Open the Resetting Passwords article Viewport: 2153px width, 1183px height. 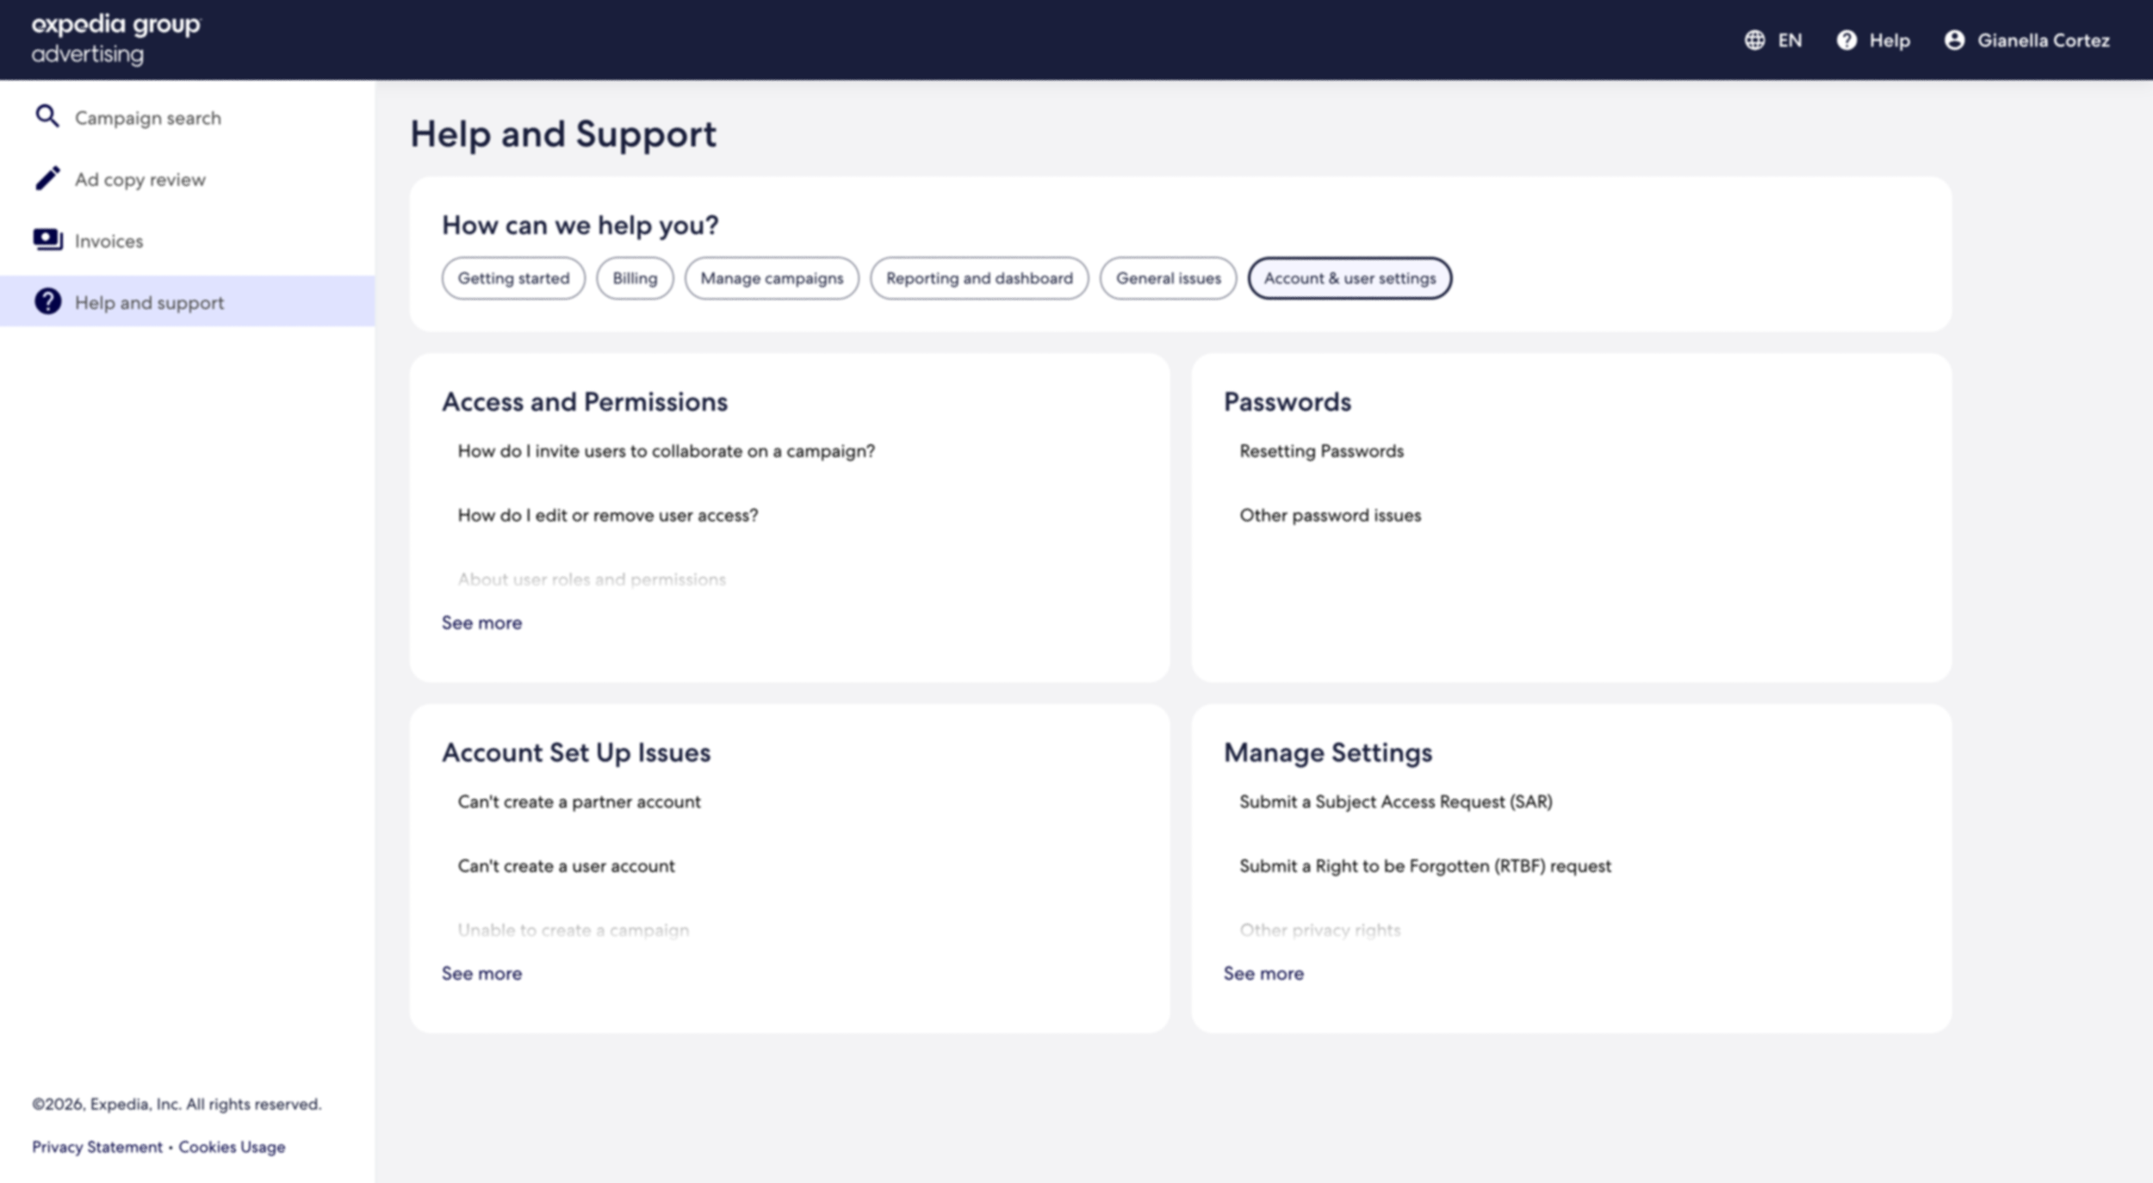point(1321,451)
